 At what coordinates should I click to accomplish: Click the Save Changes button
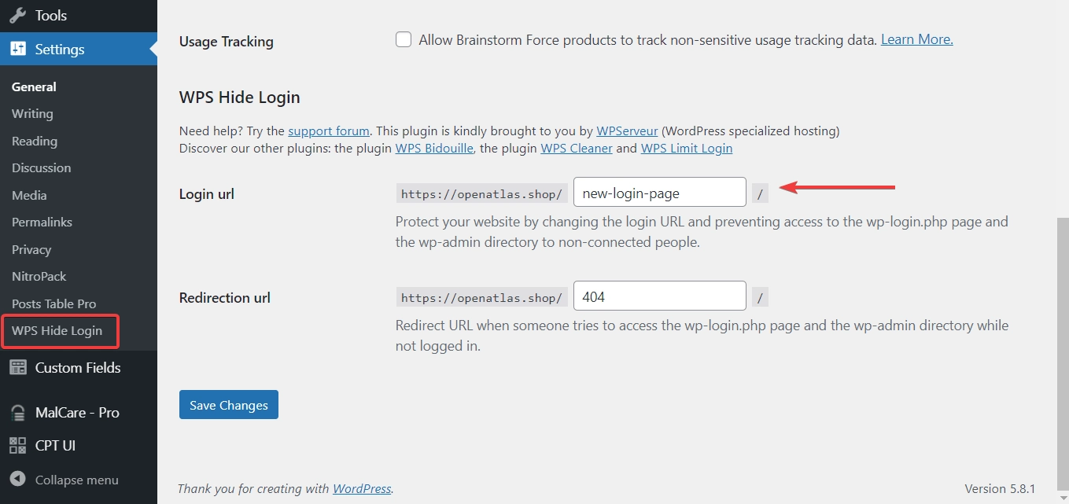229,405
